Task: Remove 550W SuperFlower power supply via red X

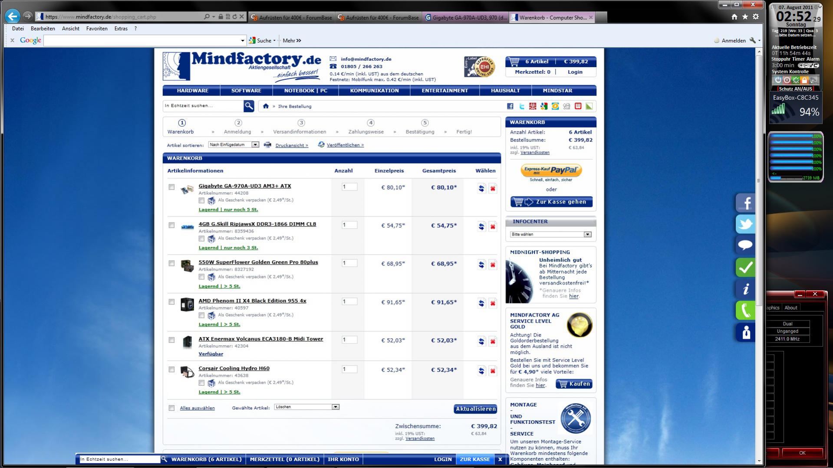Action: pos(493,265)
